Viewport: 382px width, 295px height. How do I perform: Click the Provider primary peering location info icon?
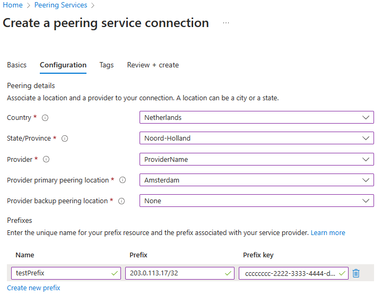(x=123, y=180)
